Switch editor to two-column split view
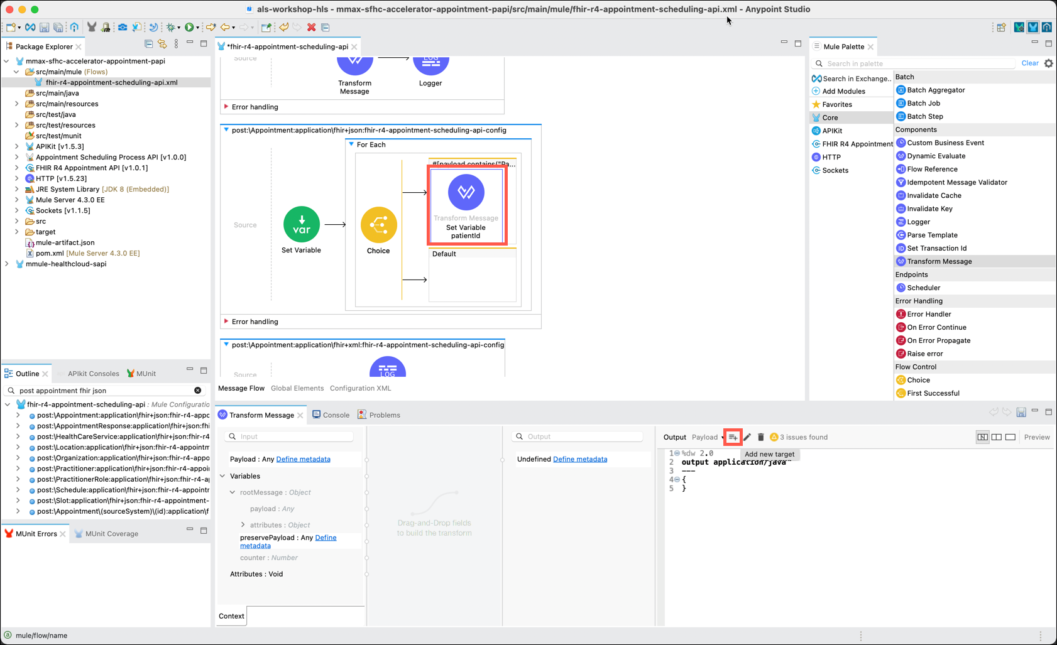Viewport: 1057px width, 645px height. (x=997, y=437)
